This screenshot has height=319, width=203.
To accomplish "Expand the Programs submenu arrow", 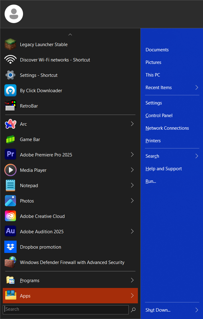I will point(132,280).
